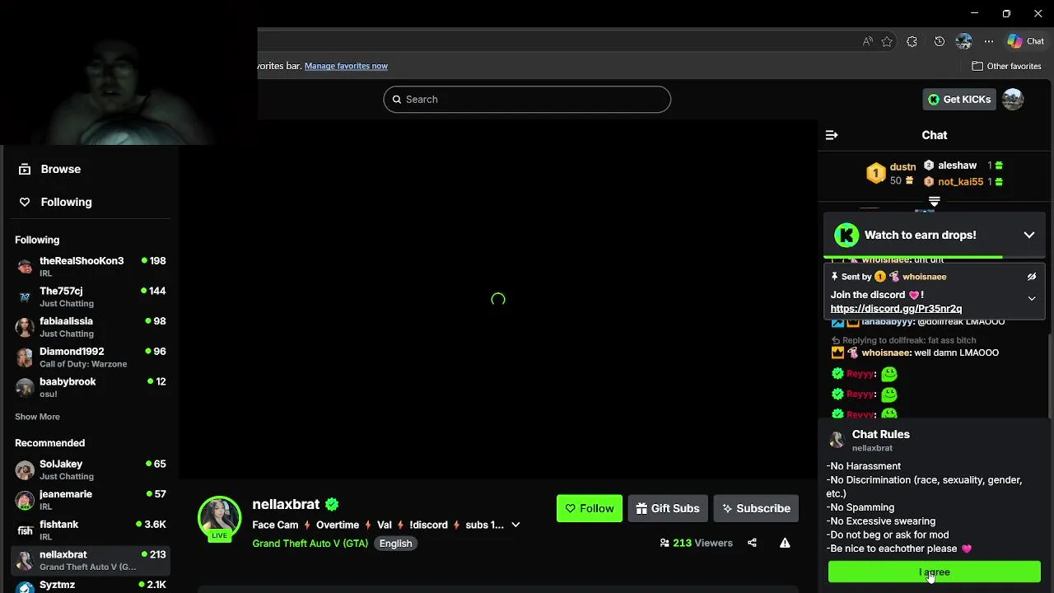Open baabybrook's channel

(x=91, y=387)
